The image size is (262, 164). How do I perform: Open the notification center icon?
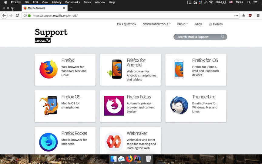(255, 2)
